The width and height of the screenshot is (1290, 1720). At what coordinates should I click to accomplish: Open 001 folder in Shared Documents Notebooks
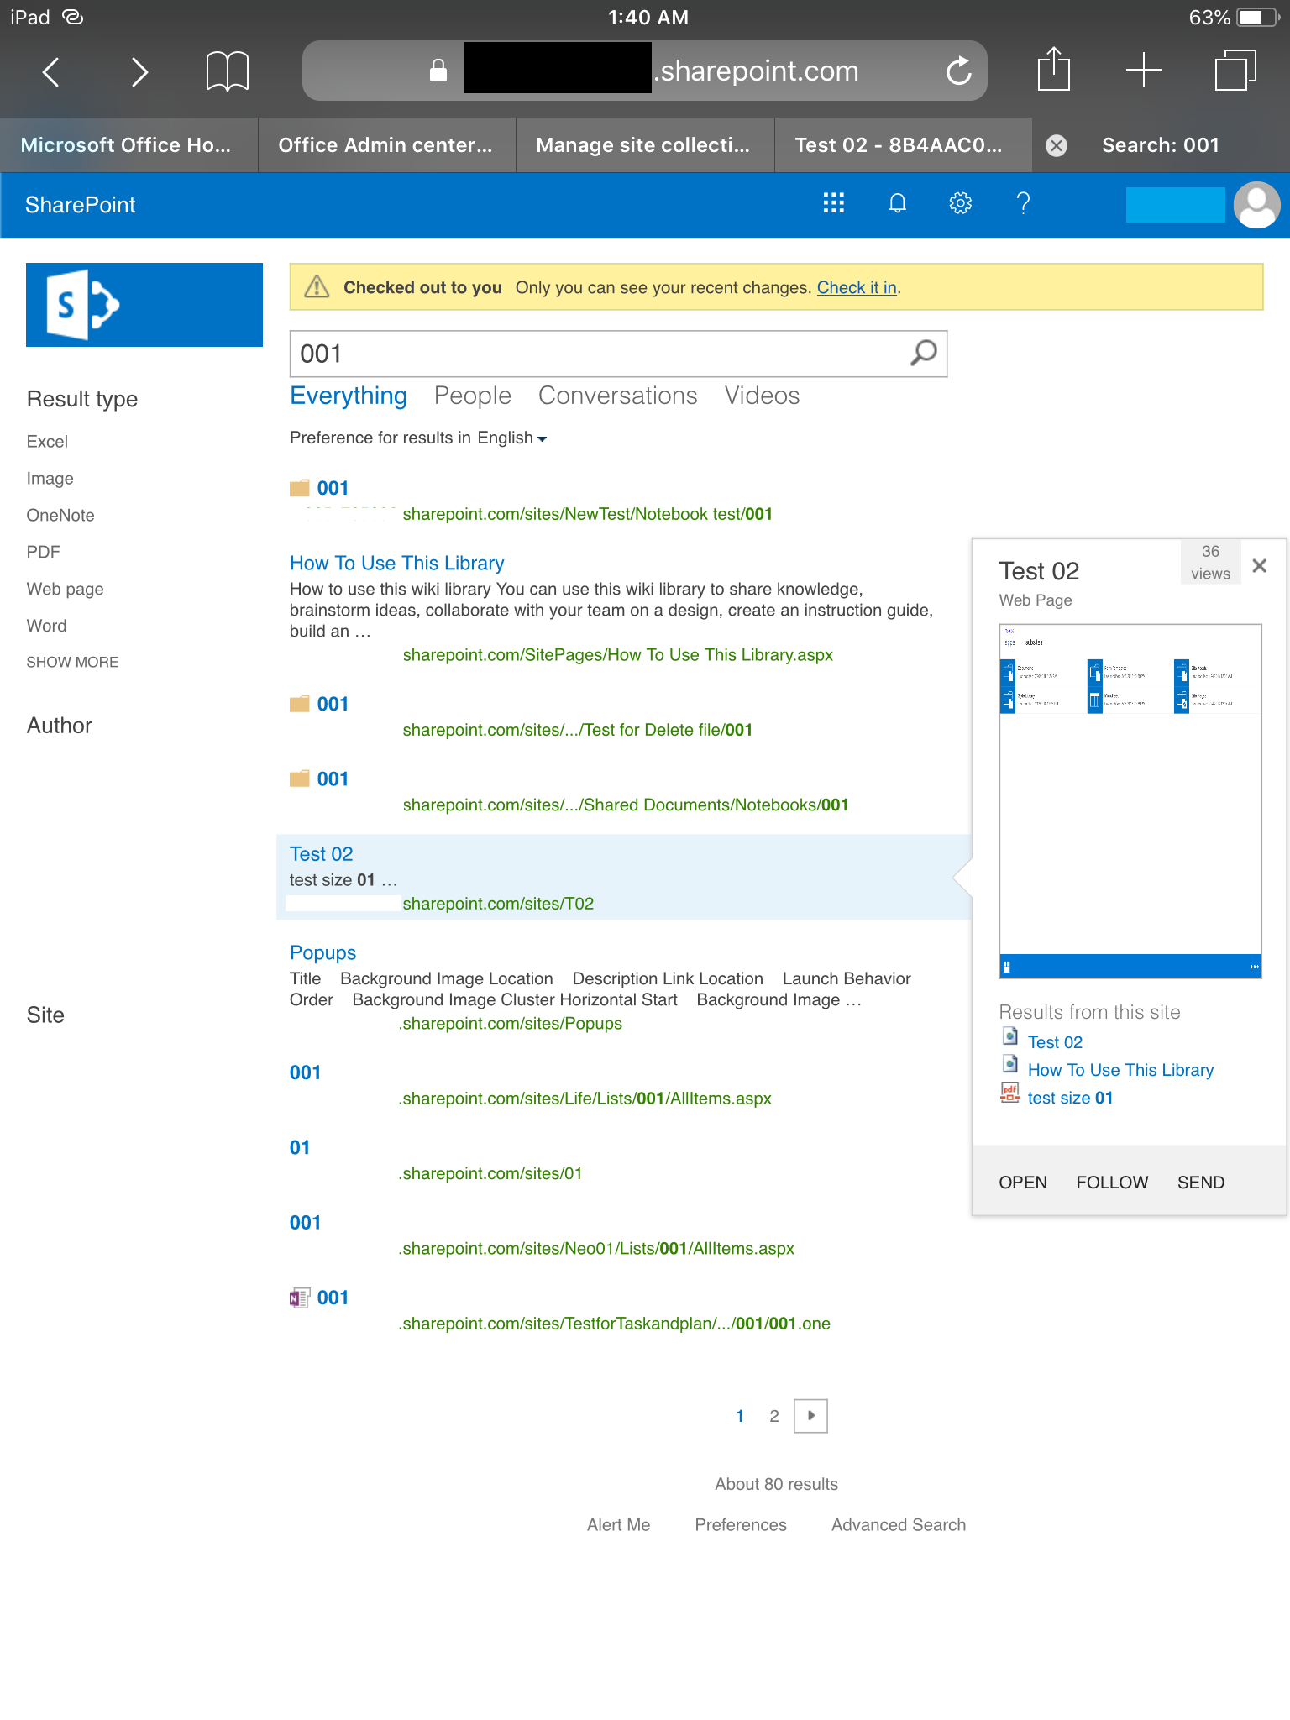tap(333, 779)
